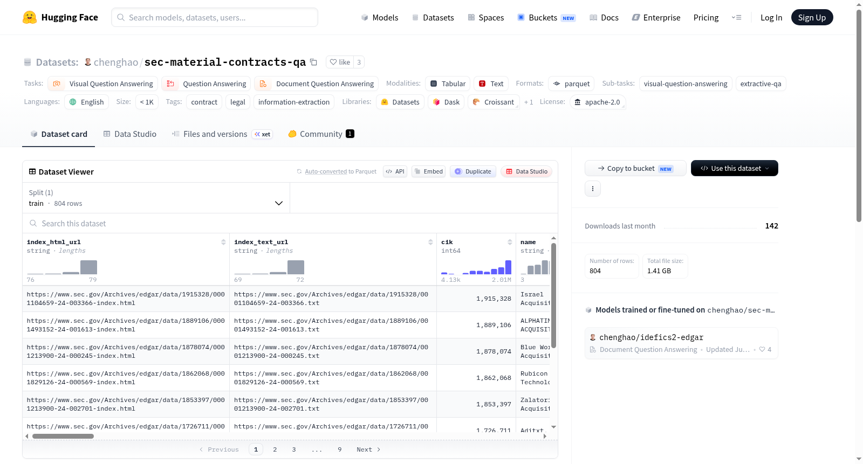Open Spaces in the top navigation
This screenshot has height=464, width=863.
tap(485, 17)
